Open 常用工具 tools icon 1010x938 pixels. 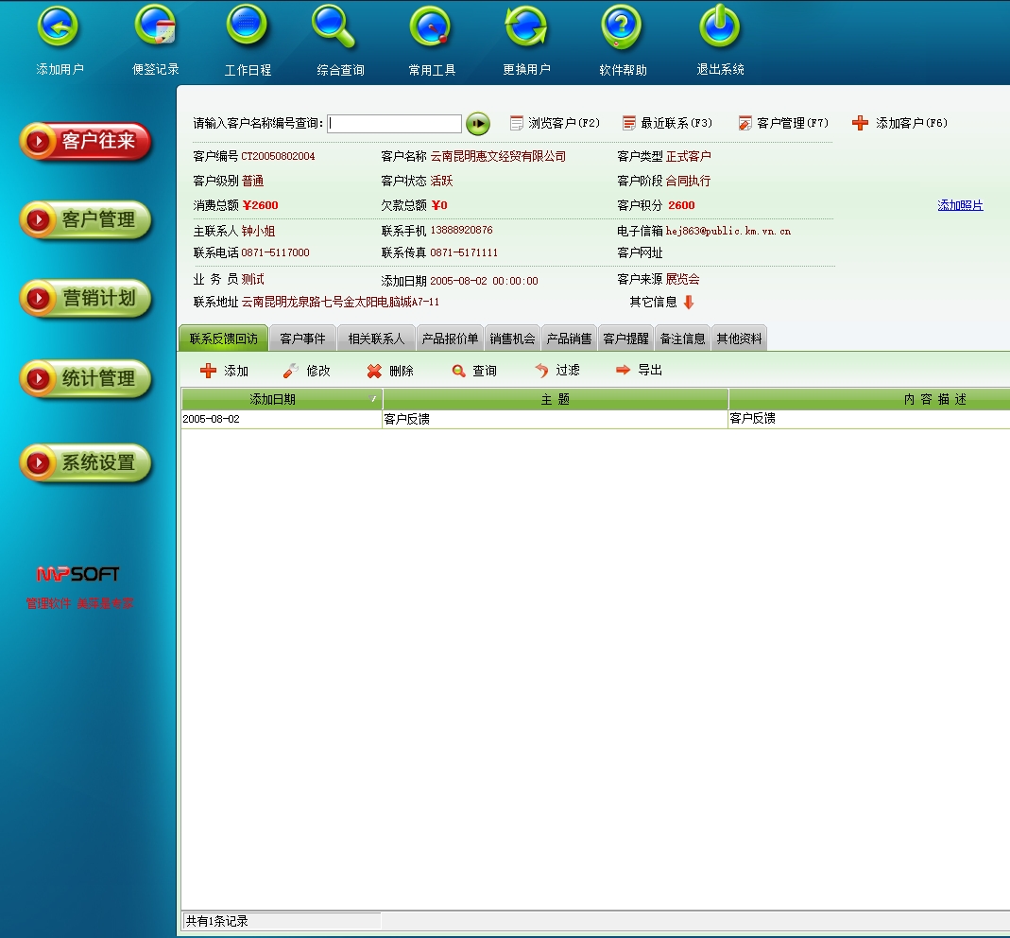[x=431, y=28]
